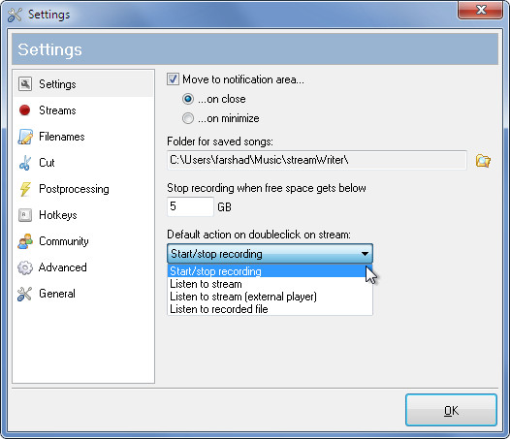Click the Hotkeys keyboard key icon
The image size is (510, 439).
(x=25, y=215)
